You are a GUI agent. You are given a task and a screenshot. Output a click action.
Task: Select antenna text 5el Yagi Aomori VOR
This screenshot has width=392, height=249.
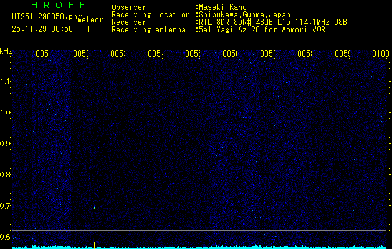coord(262,30)
